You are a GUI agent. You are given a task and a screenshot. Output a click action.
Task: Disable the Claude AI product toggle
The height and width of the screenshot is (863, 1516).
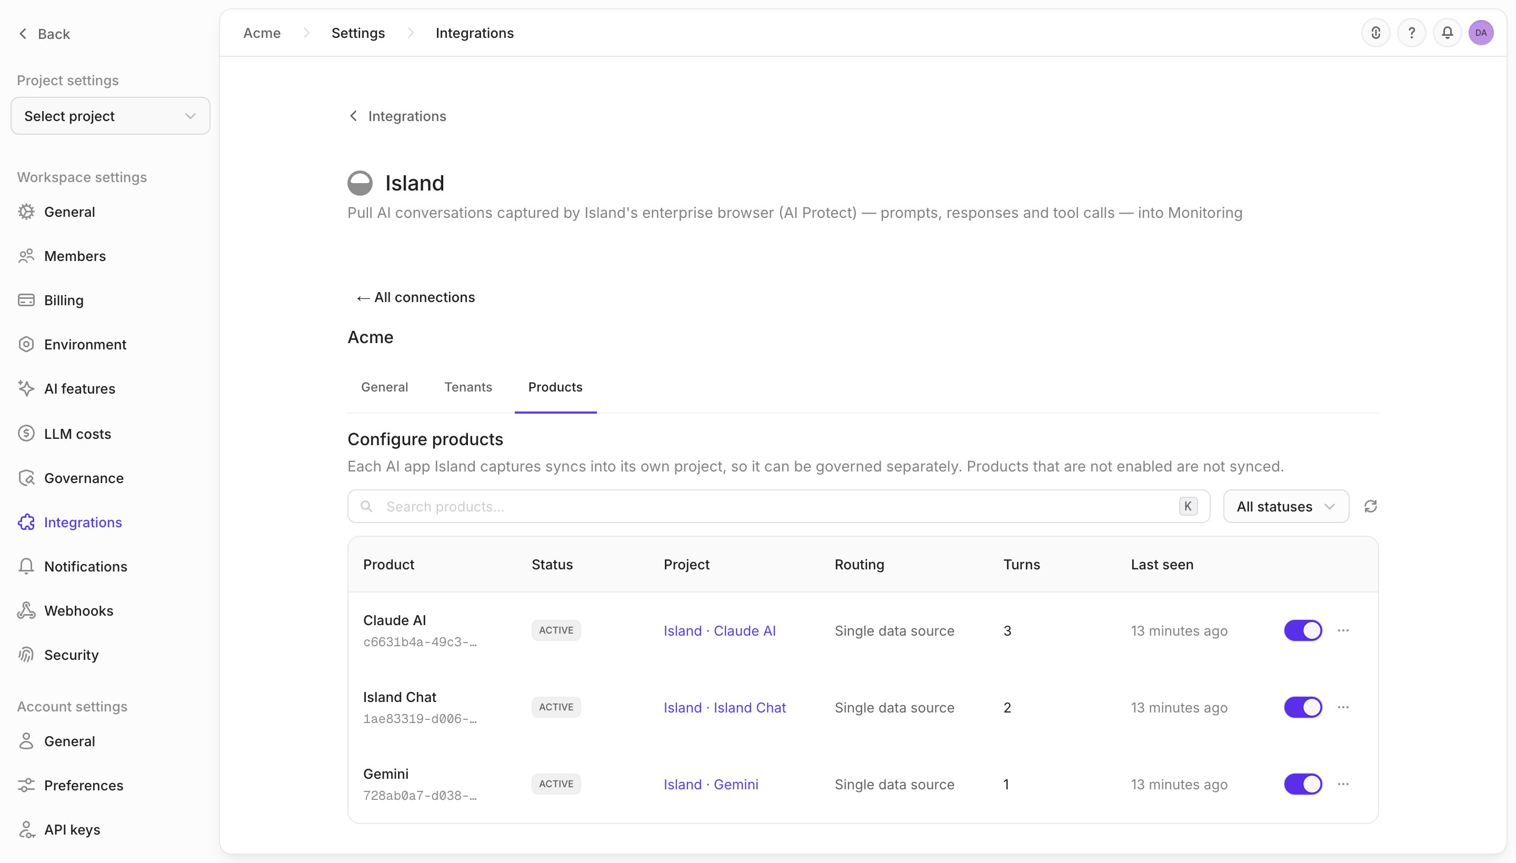[x=1303, y=630]
